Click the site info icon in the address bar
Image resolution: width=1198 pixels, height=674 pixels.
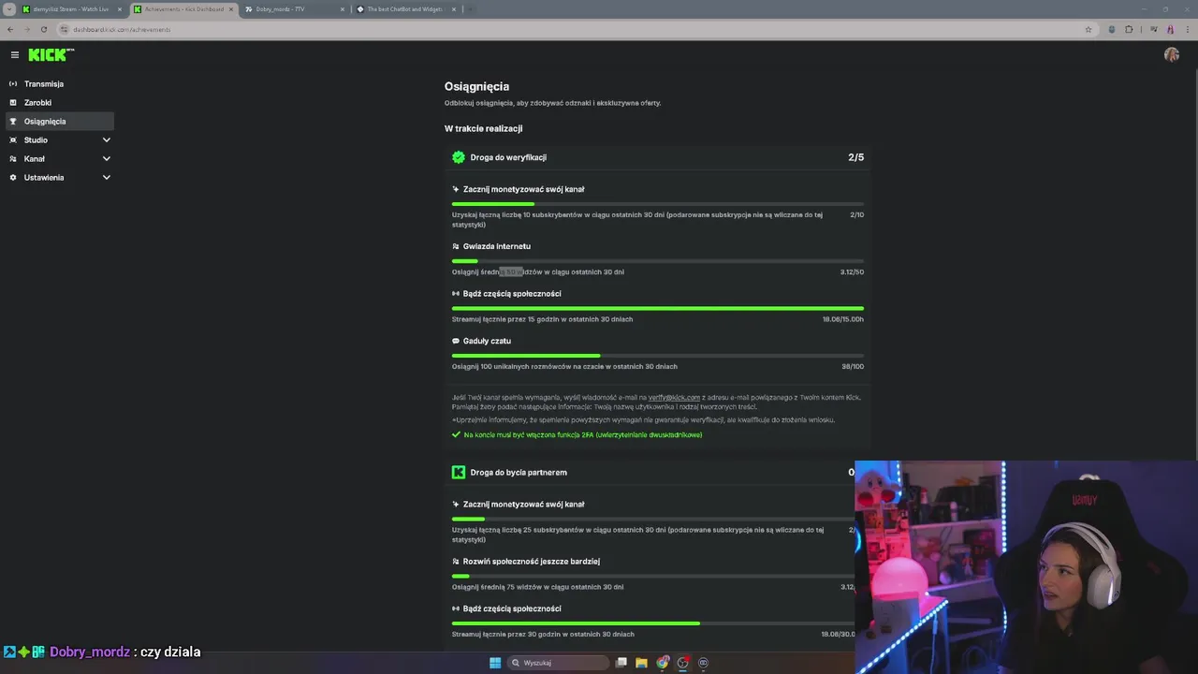pyautogui.click(x=66, y=29)
